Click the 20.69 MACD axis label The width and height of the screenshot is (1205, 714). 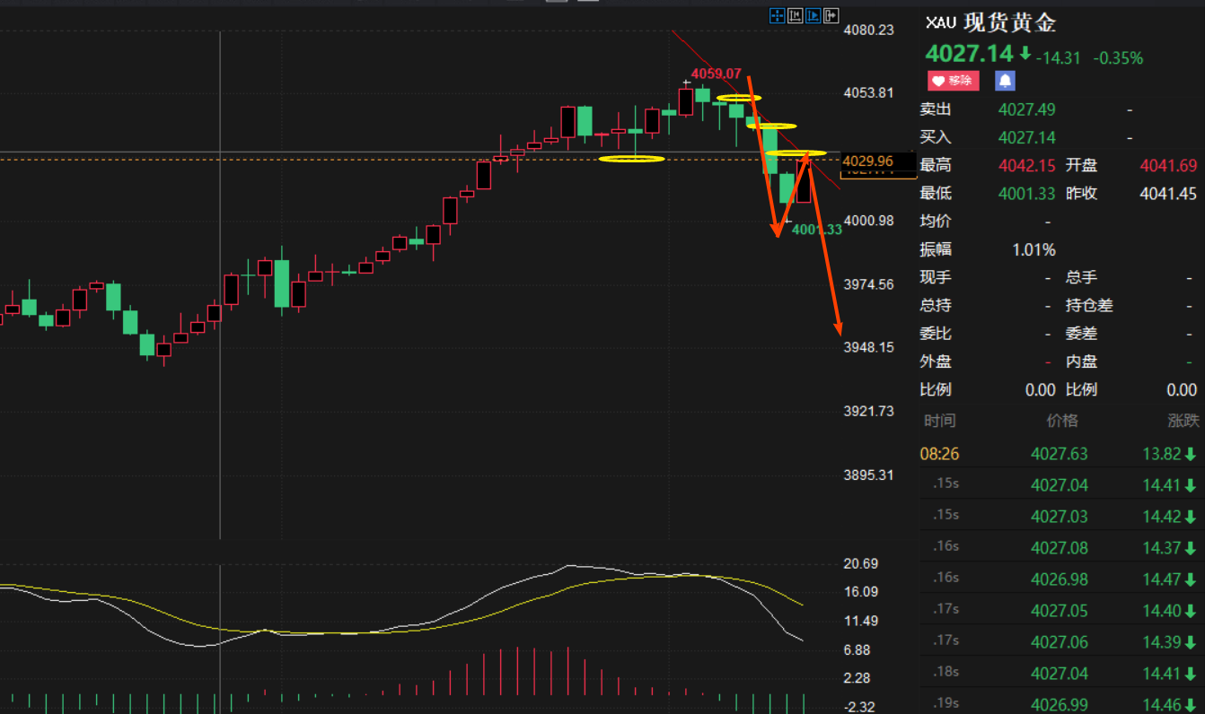pyautogui.click(x=862, y=563)
